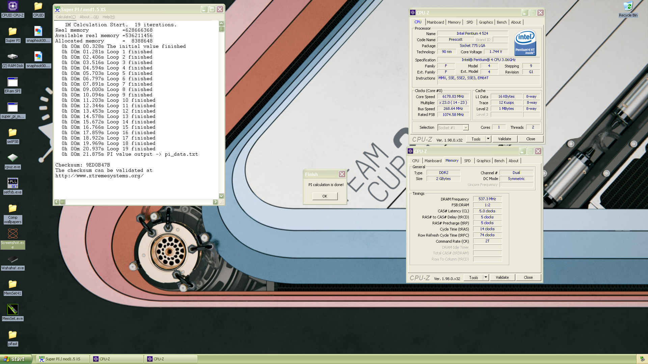This screenshot has width=648, height=364.
Task: Open the SPD tab in top CPU-Z
Action: pos(469,22)
